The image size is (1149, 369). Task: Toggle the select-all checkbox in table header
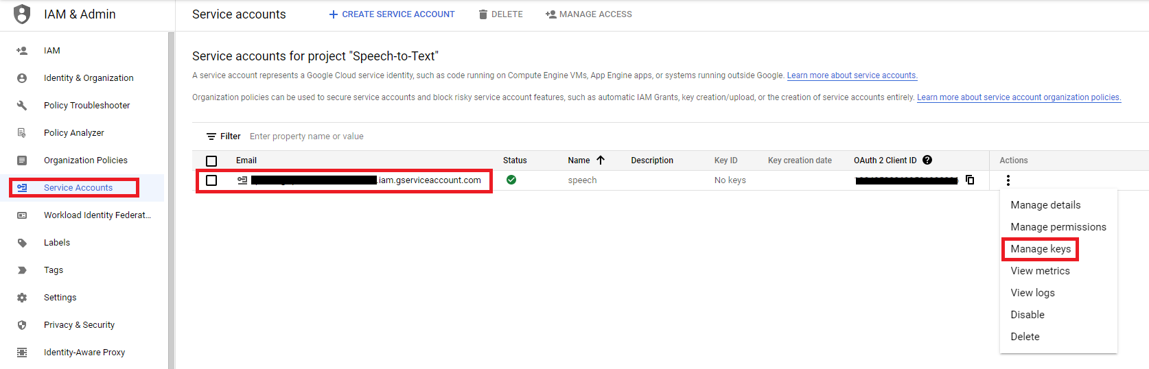pos(211,160)
